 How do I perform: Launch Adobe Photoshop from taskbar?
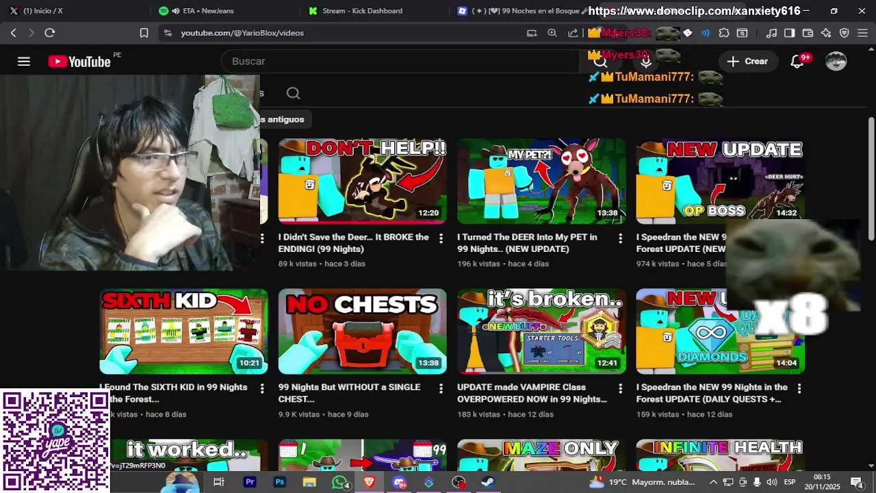(280, 482)
